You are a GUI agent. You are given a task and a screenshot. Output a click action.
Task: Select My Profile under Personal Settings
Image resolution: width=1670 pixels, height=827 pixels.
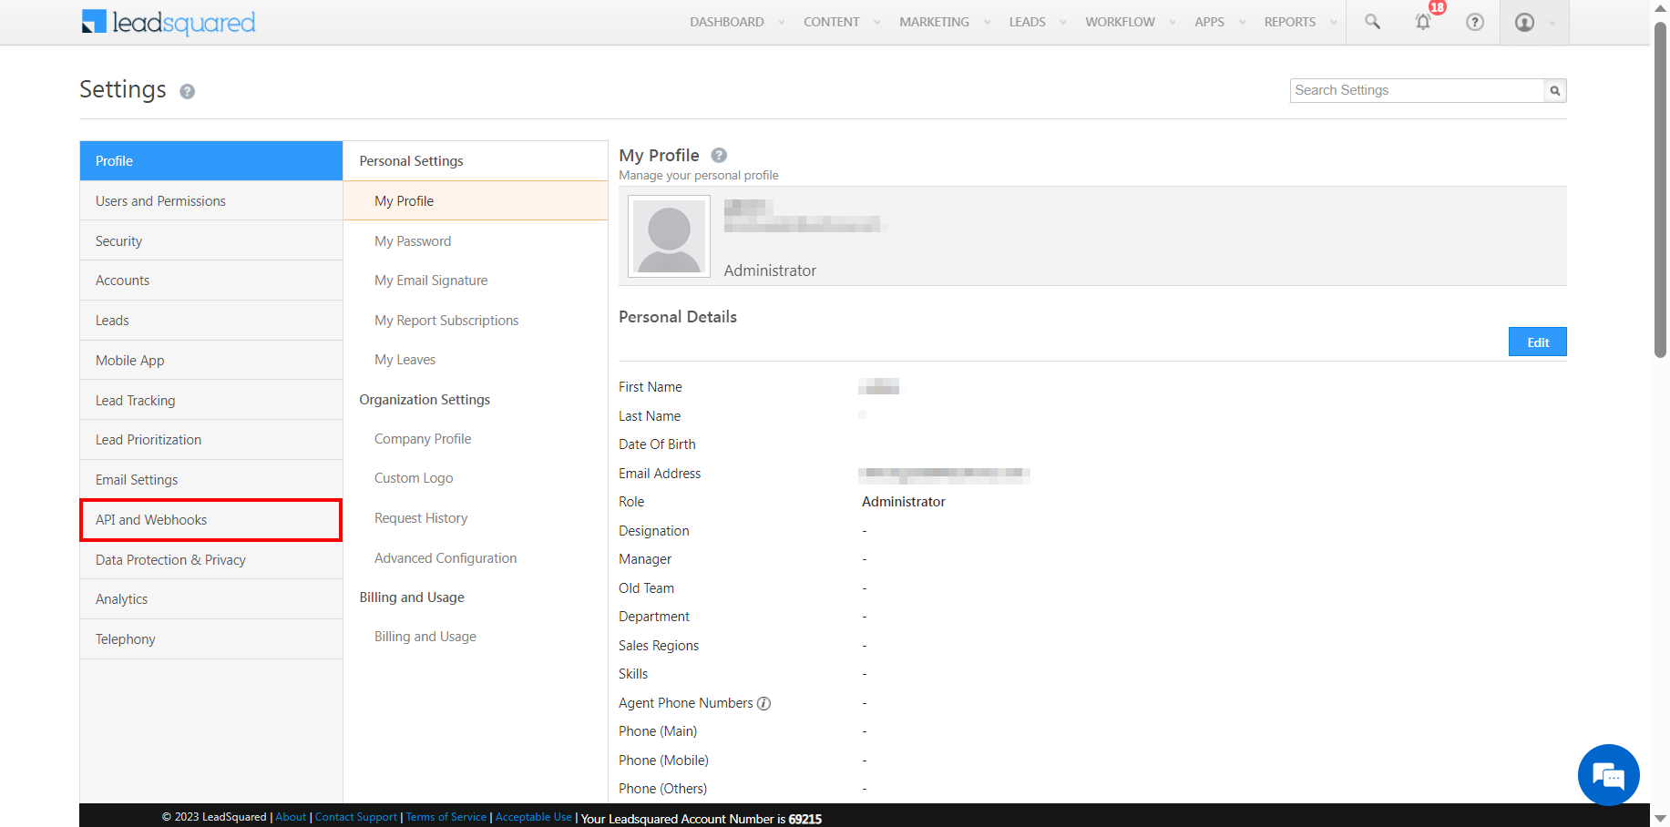point(476,201)
